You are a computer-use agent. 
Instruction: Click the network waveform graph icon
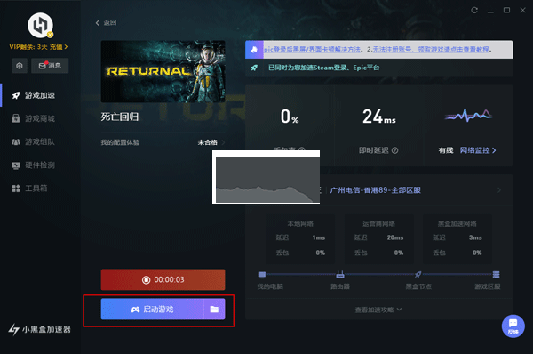point(468,115)
